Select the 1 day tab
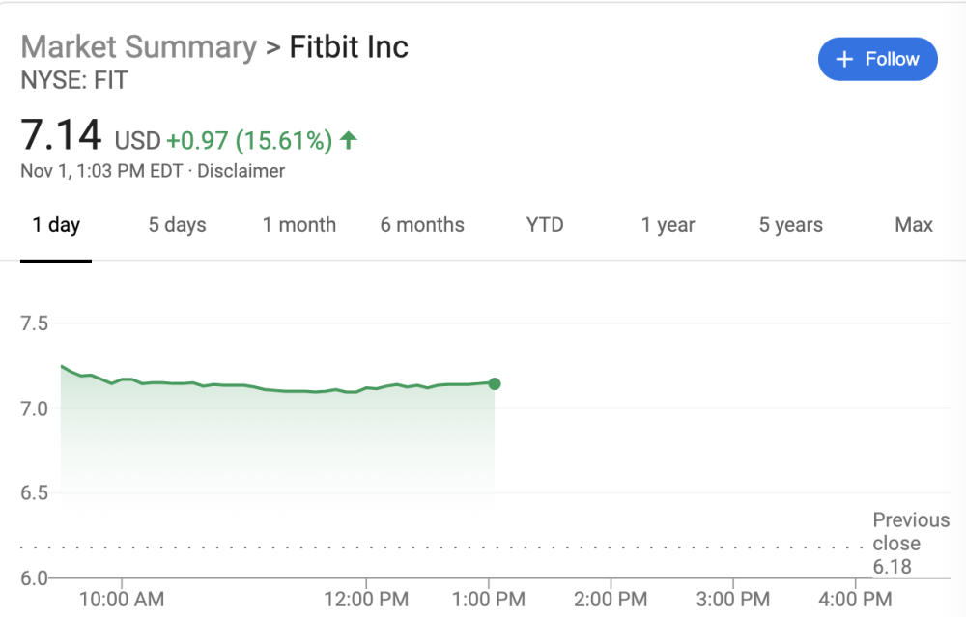The image size is (966, 617). tap(56, 225)
